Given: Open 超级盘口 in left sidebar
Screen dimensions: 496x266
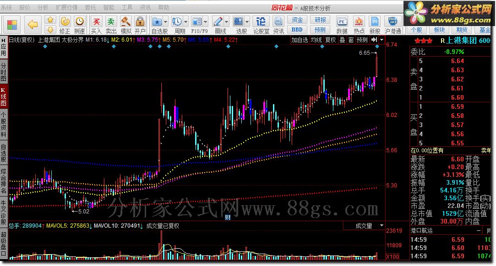Looking at the screenshot, I should point(4,244).
